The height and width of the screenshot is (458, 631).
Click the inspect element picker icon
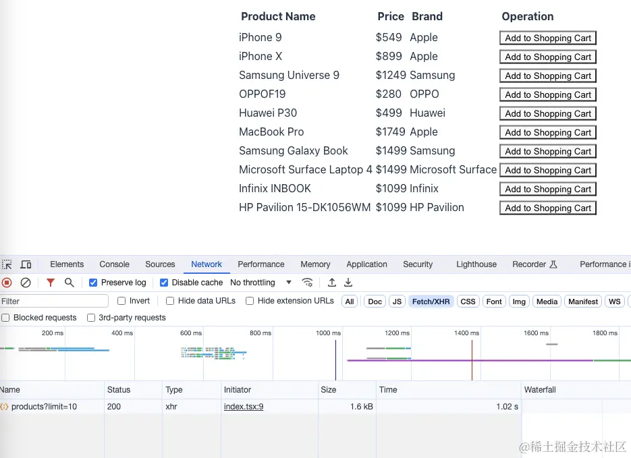coord(7,264)
